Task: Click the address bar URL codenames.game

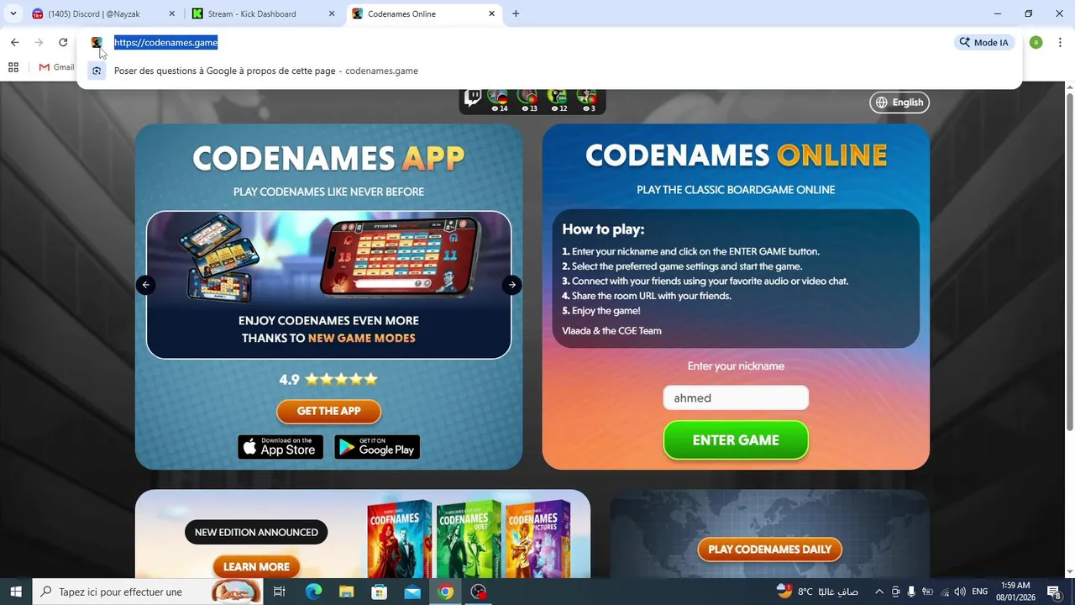Action: (165, 43)
